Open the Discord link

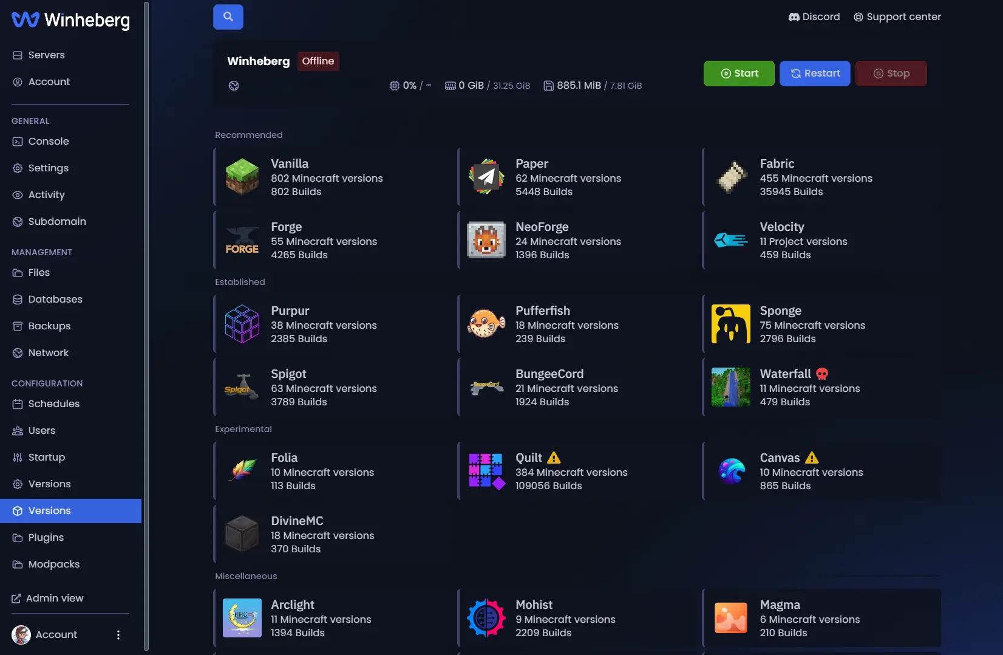814,17
